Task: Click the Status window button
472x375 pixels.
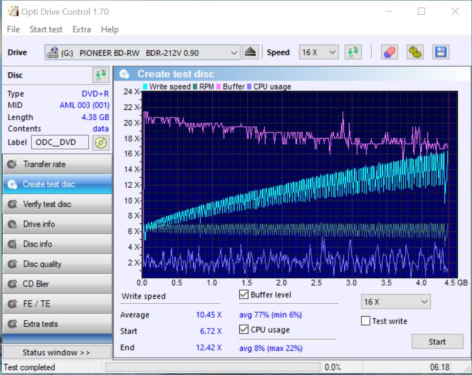Action: click(x=57, y=352)
